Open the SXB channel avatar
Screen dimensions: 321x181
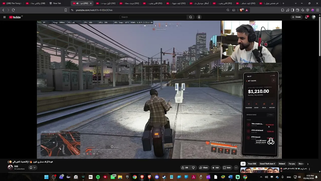[10, 167]
